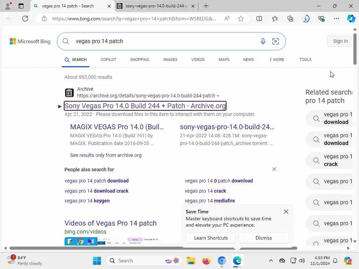
Task: Click Learn Shortcuts button
Action: tap(211, 238)
